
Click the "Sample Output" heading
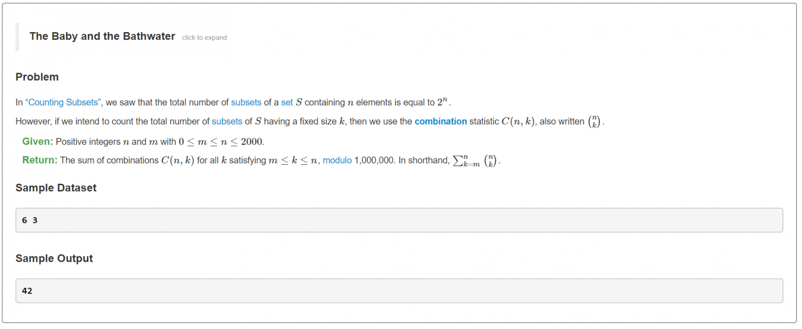point(54,258)
